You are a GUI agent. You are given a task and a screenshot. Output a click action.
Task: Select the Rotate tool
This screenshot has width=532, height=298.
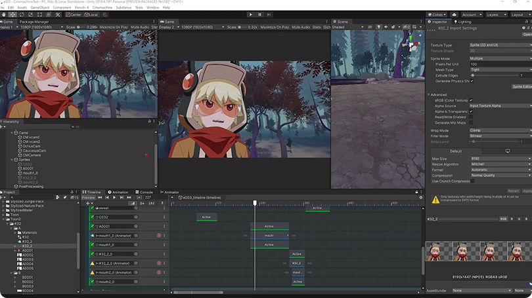22,14
